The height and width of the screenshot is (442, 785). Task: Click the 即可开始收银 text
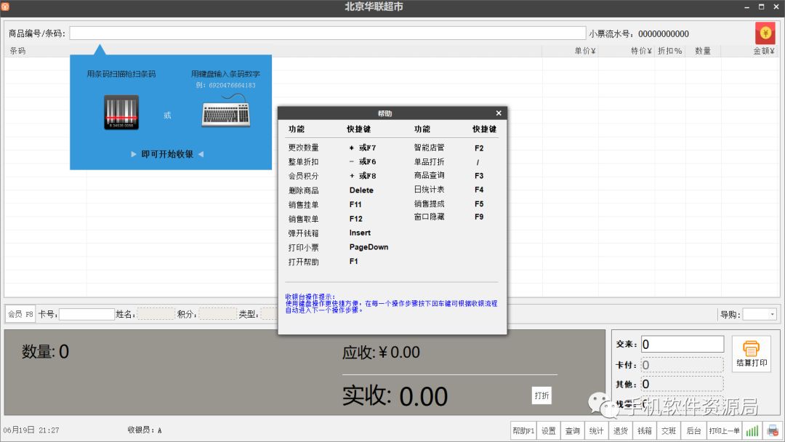coord(167,154)
